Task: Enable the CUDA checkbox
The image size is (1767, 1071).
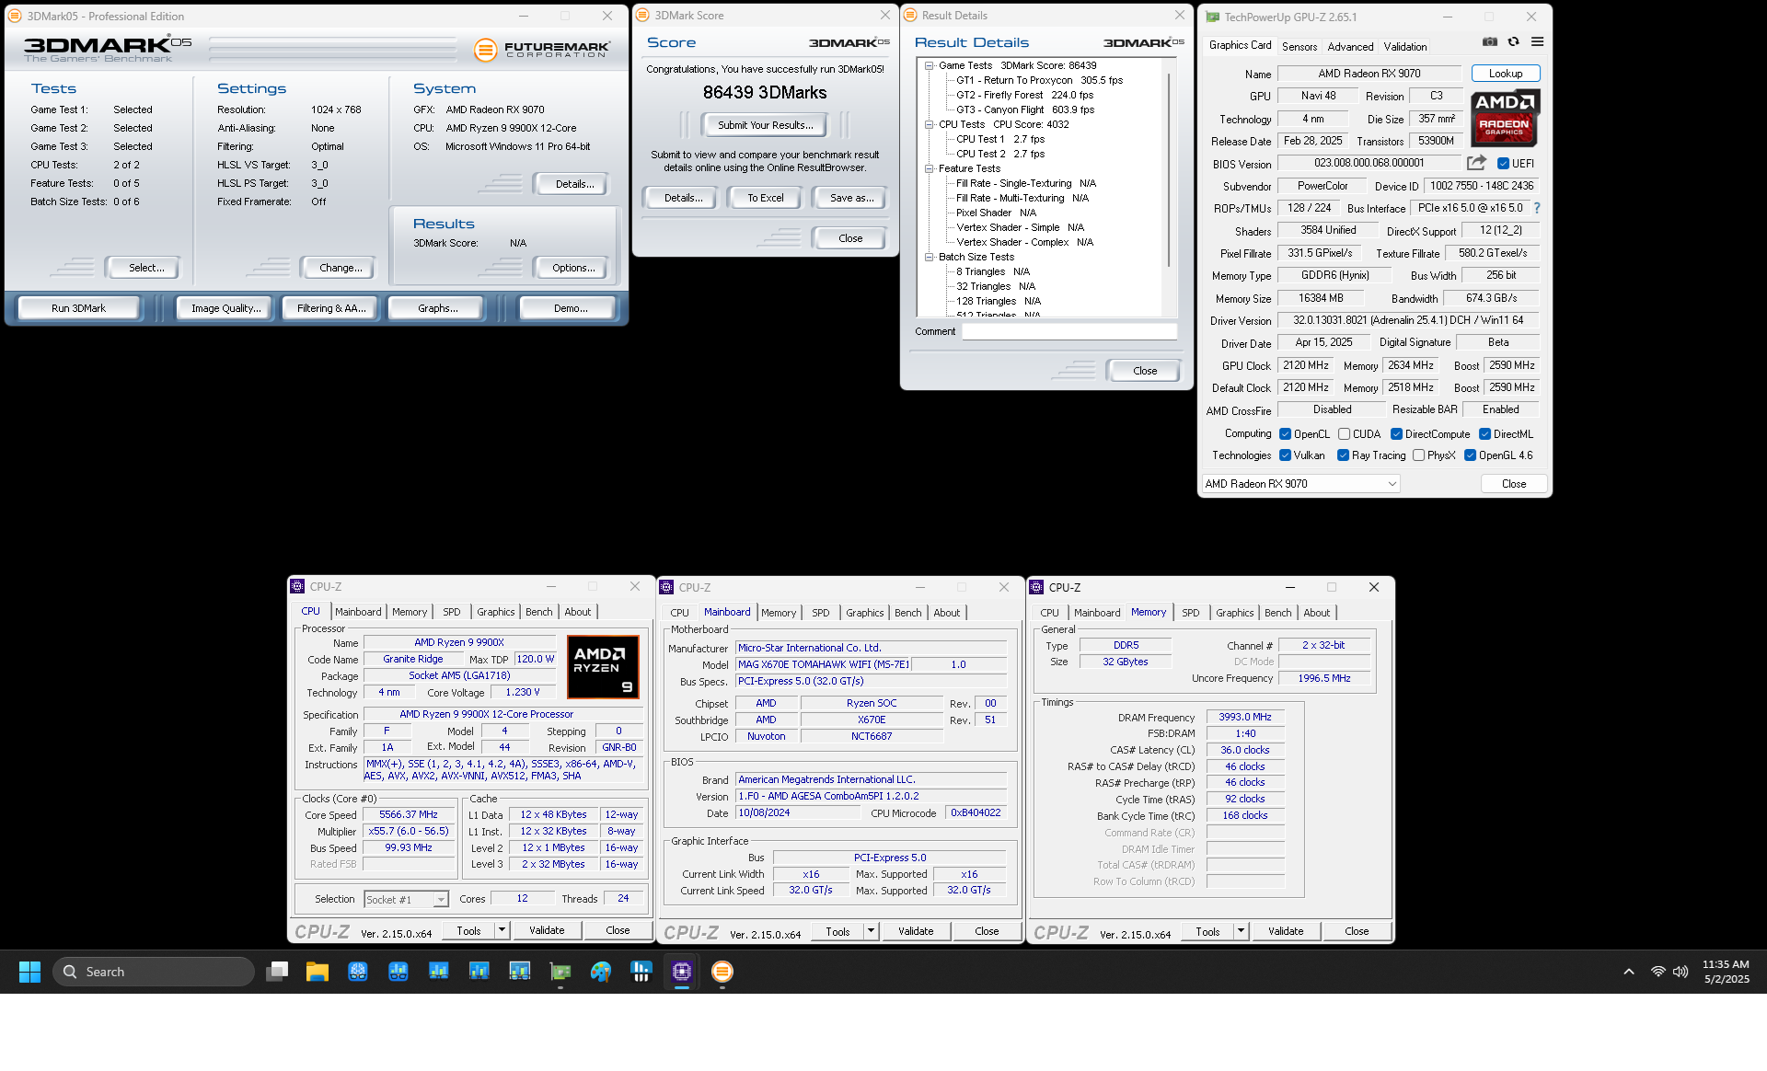Action: point(1344,434)
